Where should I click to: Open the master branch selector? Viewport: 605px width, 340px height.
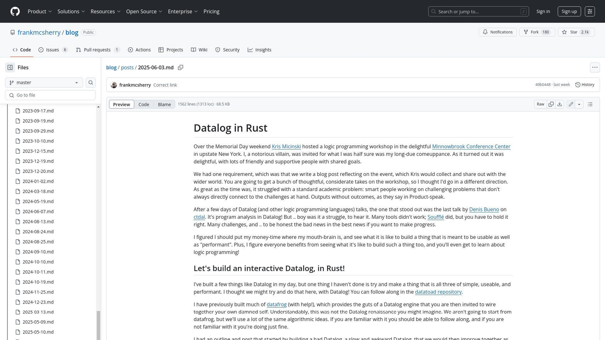(44, 83)
